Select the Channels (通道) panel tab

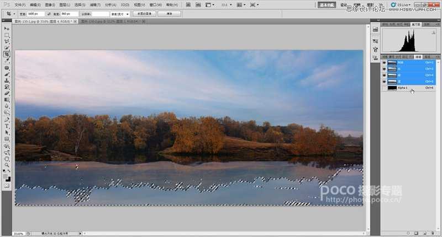[x=418, y=57]
